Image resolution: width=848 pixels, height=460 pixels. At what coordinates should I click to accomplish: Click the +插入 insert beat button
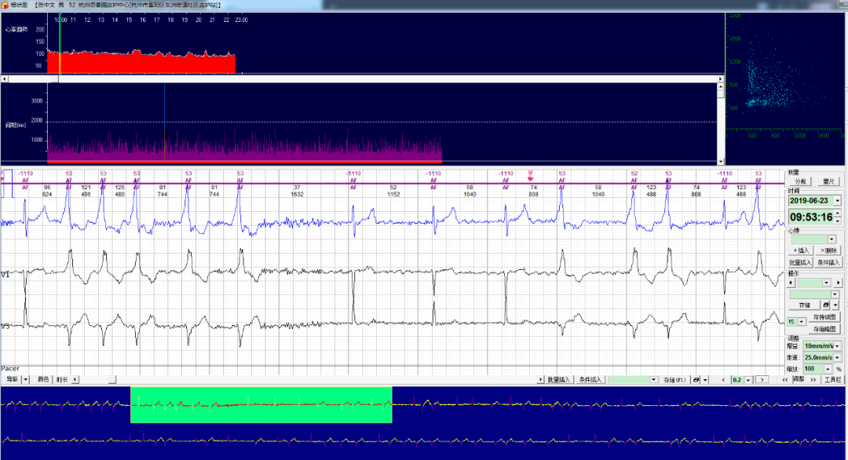(800, 250)
